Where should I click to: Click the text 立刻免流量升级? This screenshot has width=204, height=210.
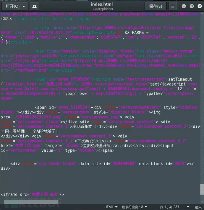(x=97, y=146)
